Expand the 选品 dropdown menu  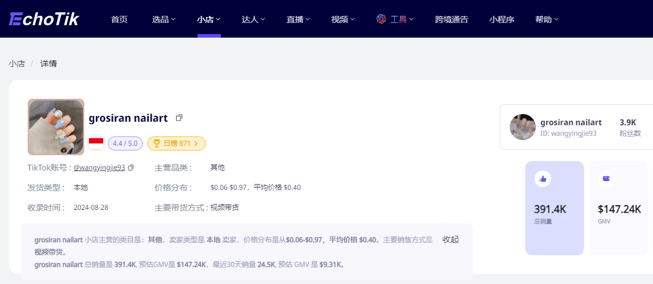(x=164, y=19)
